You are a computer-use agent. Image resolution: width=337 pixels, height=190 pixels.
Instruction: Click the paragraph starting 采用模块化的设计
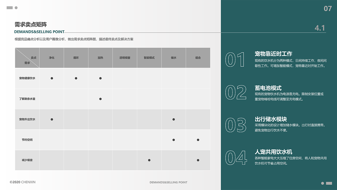(x=290, y=128)
